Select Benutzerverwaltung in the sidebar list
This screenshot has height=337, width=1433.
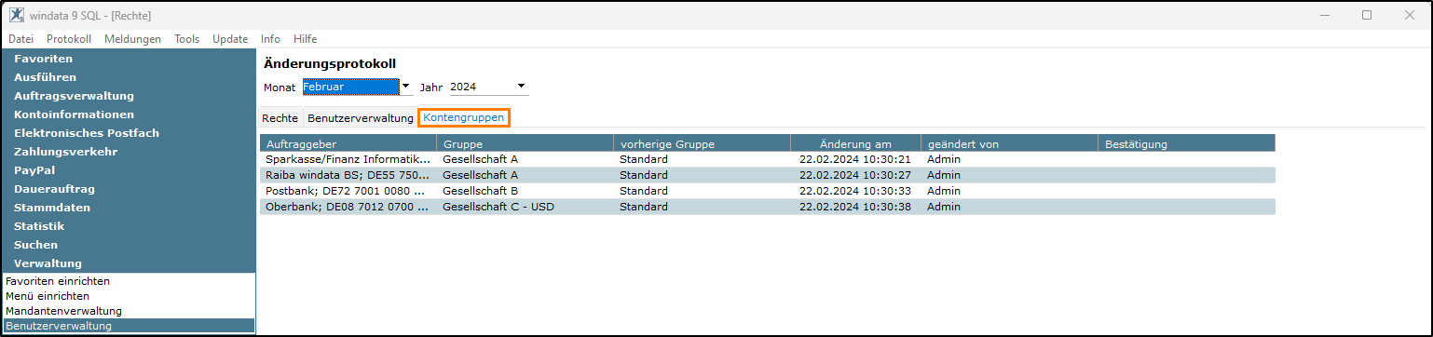(128, 326)
